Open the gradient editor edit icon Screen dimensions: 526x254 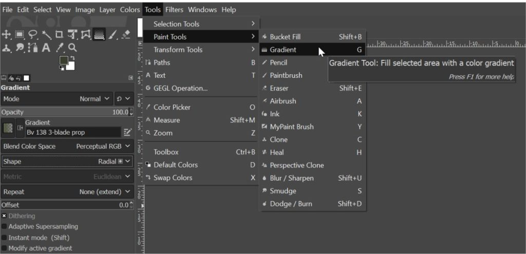tap(127, 132)
